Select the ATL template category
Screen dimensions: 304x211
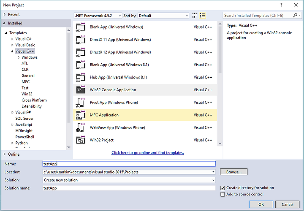[25, 63]
